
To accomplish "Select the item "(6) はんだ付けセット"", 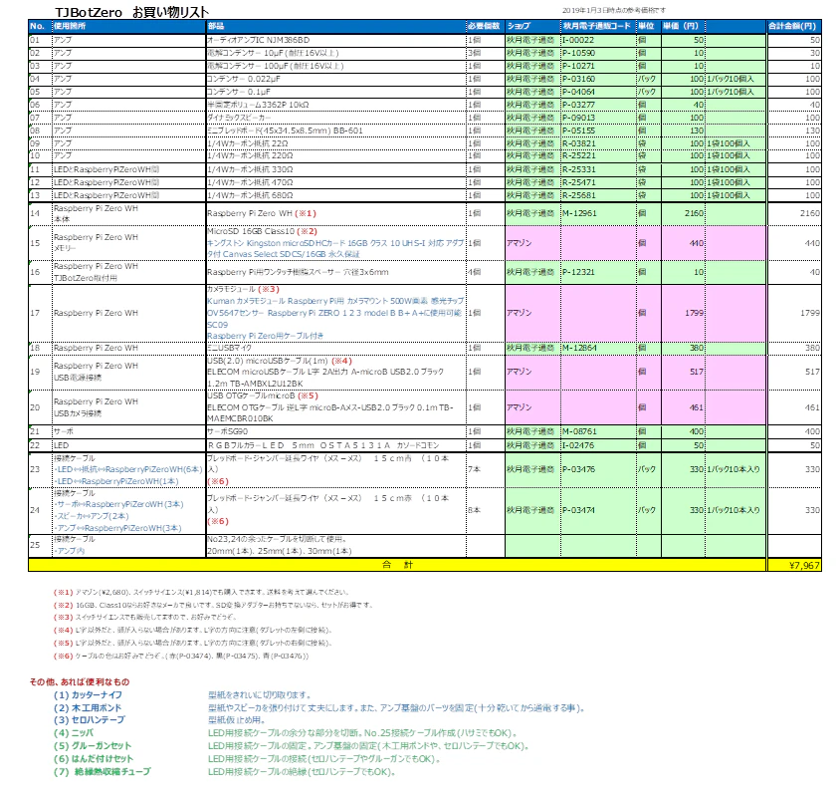I will (x=94, y=759).
